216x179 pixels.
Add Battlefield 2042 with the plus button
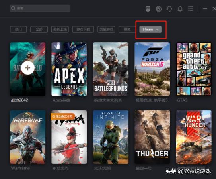tap(28, 68)
